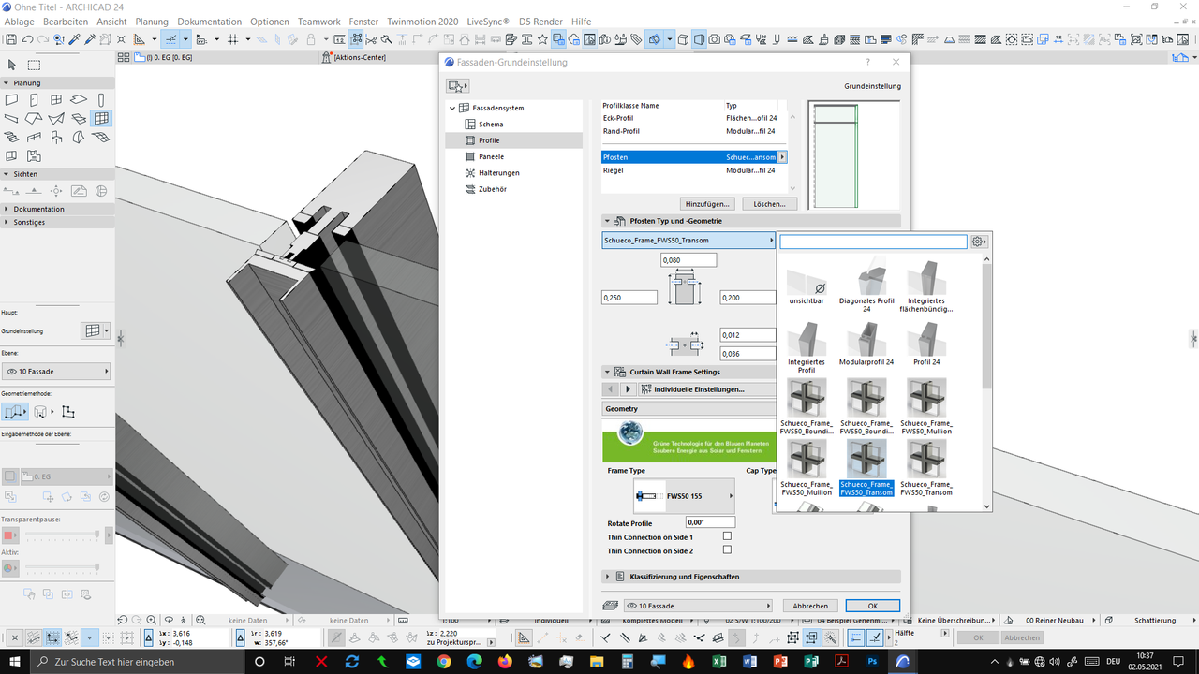Choose the unsichtbar profile thumbnail
Viewport: 1199px width, 674px height.
click(807, 286)
